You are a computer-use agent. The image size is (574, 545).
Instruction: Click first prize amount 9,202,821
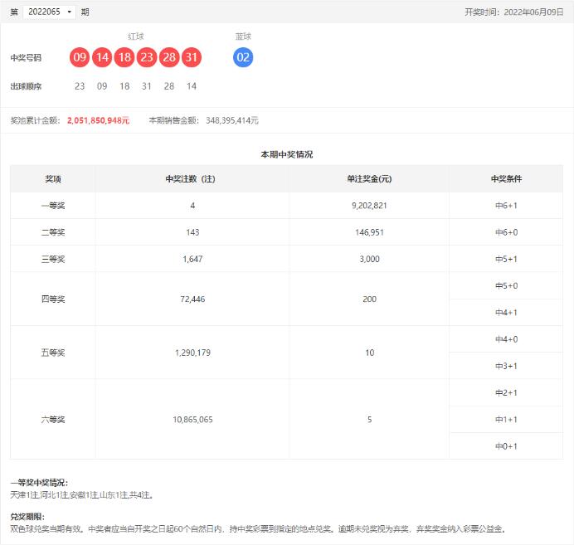click(369, 206)
